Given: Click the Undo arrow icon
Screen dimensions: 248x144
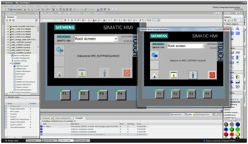Looking at the screenshot, I should coord(43,10).
